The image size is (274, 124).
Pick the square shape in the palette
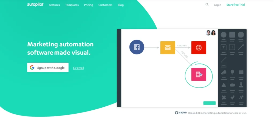coord(232,34)
